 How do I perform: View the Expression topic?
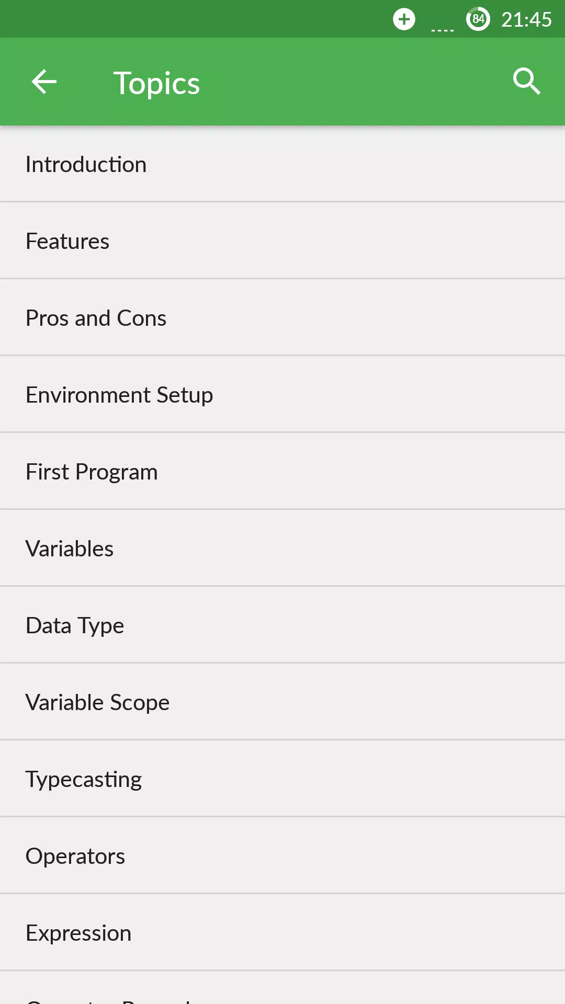click(282, 933)
